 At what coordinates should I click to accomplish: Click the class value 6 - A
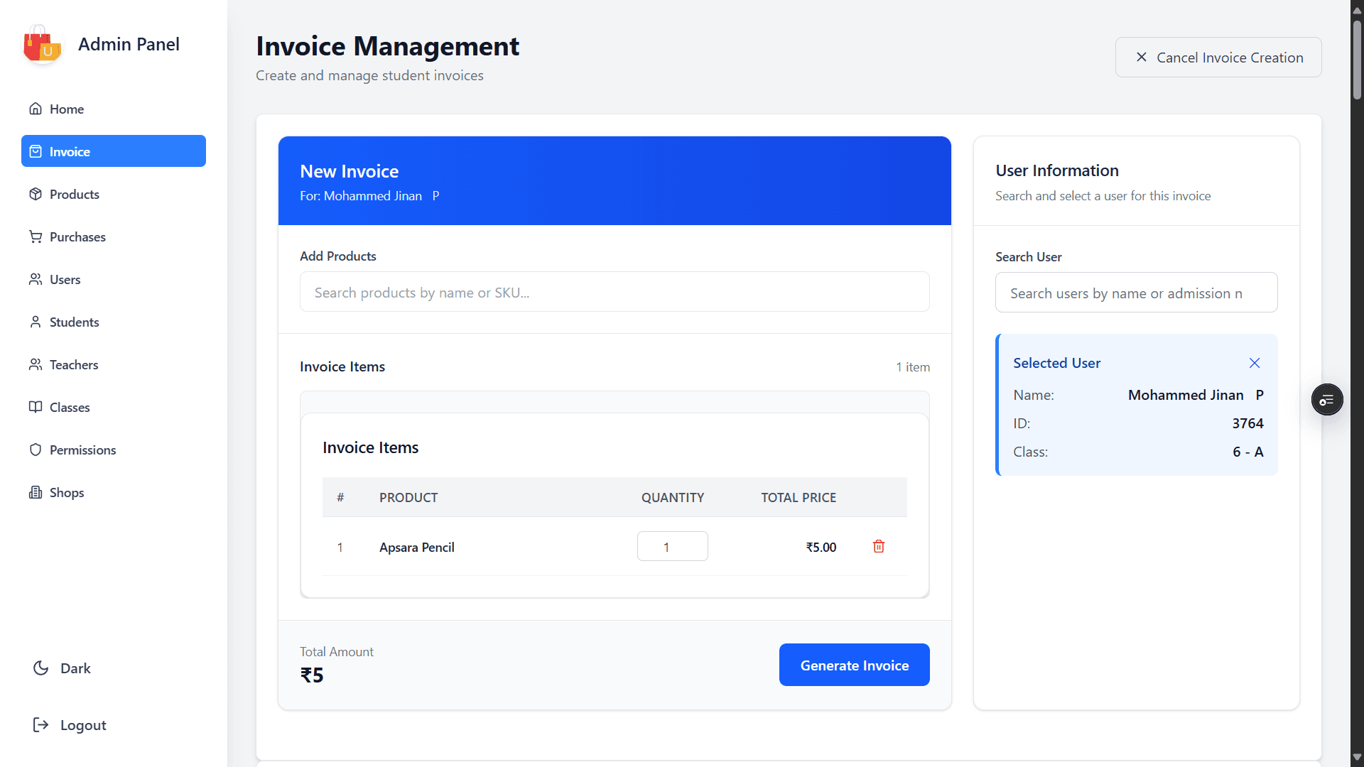pos(1248,452)
